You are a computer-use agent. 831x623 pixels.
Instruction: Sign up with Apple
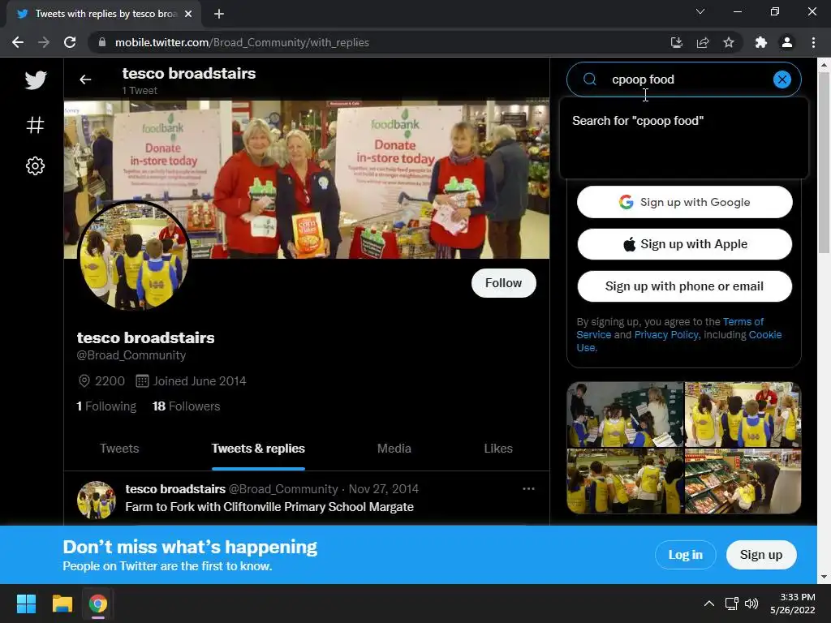point(685,244)
